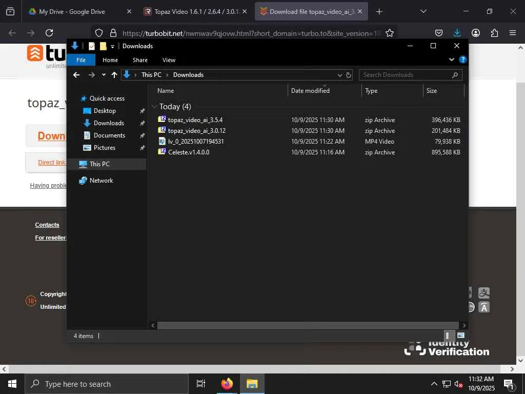
Task: Open notification center icon
Action: [509, 384]
